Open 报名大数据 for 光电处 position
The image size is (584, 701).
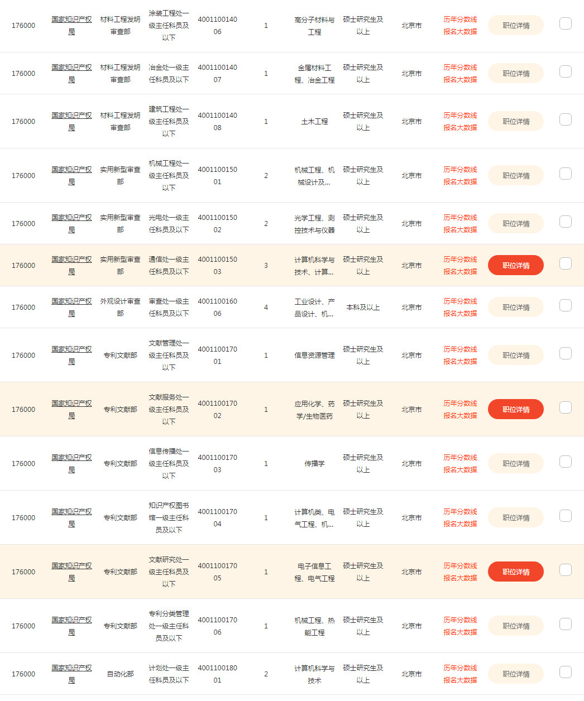click(460, 230)
